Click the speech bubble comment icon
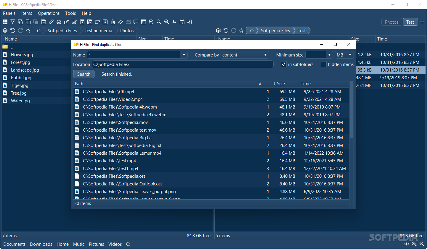Image resolution: width=427 pixels, height=249 pixels. click(136, 22)
